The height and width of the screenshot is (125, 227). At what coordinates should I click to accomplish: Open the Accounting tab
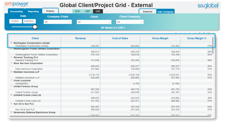[x=16, y=11]
